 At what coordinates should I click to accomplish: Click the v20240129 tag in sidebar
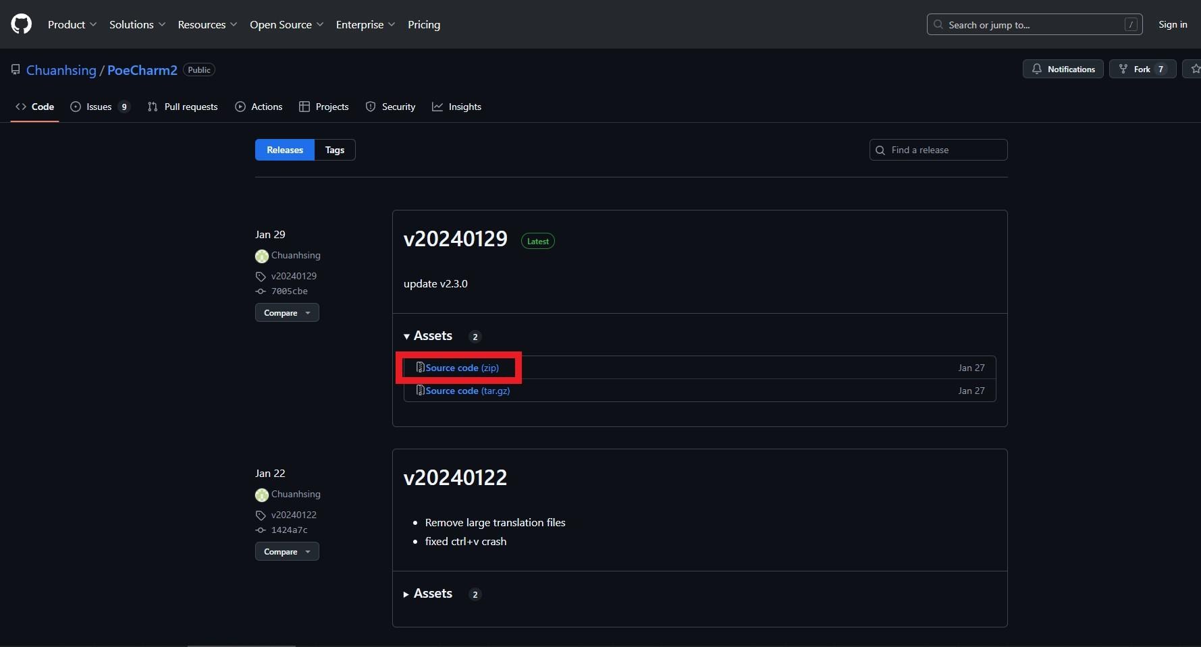point(294,276)
